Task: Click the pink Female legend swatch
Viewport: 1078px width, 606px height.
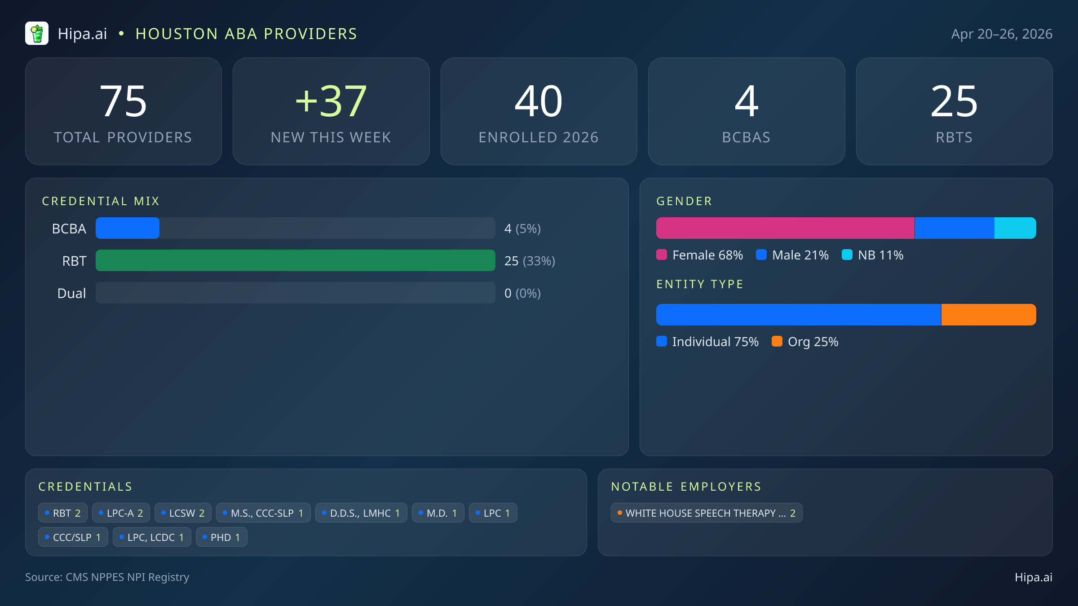Action: 662,255
